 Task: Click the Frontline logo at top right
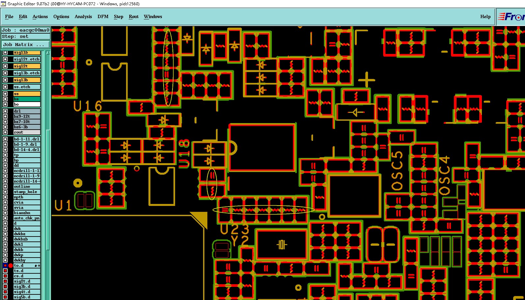(x=511, y=16)
